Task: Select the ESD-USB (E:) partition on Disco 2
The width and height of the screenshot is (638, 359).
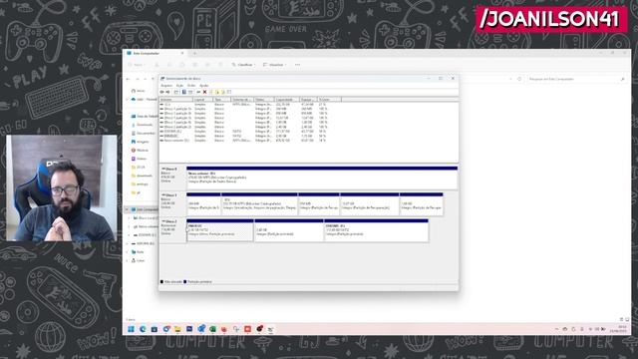Action: [377, 230]
